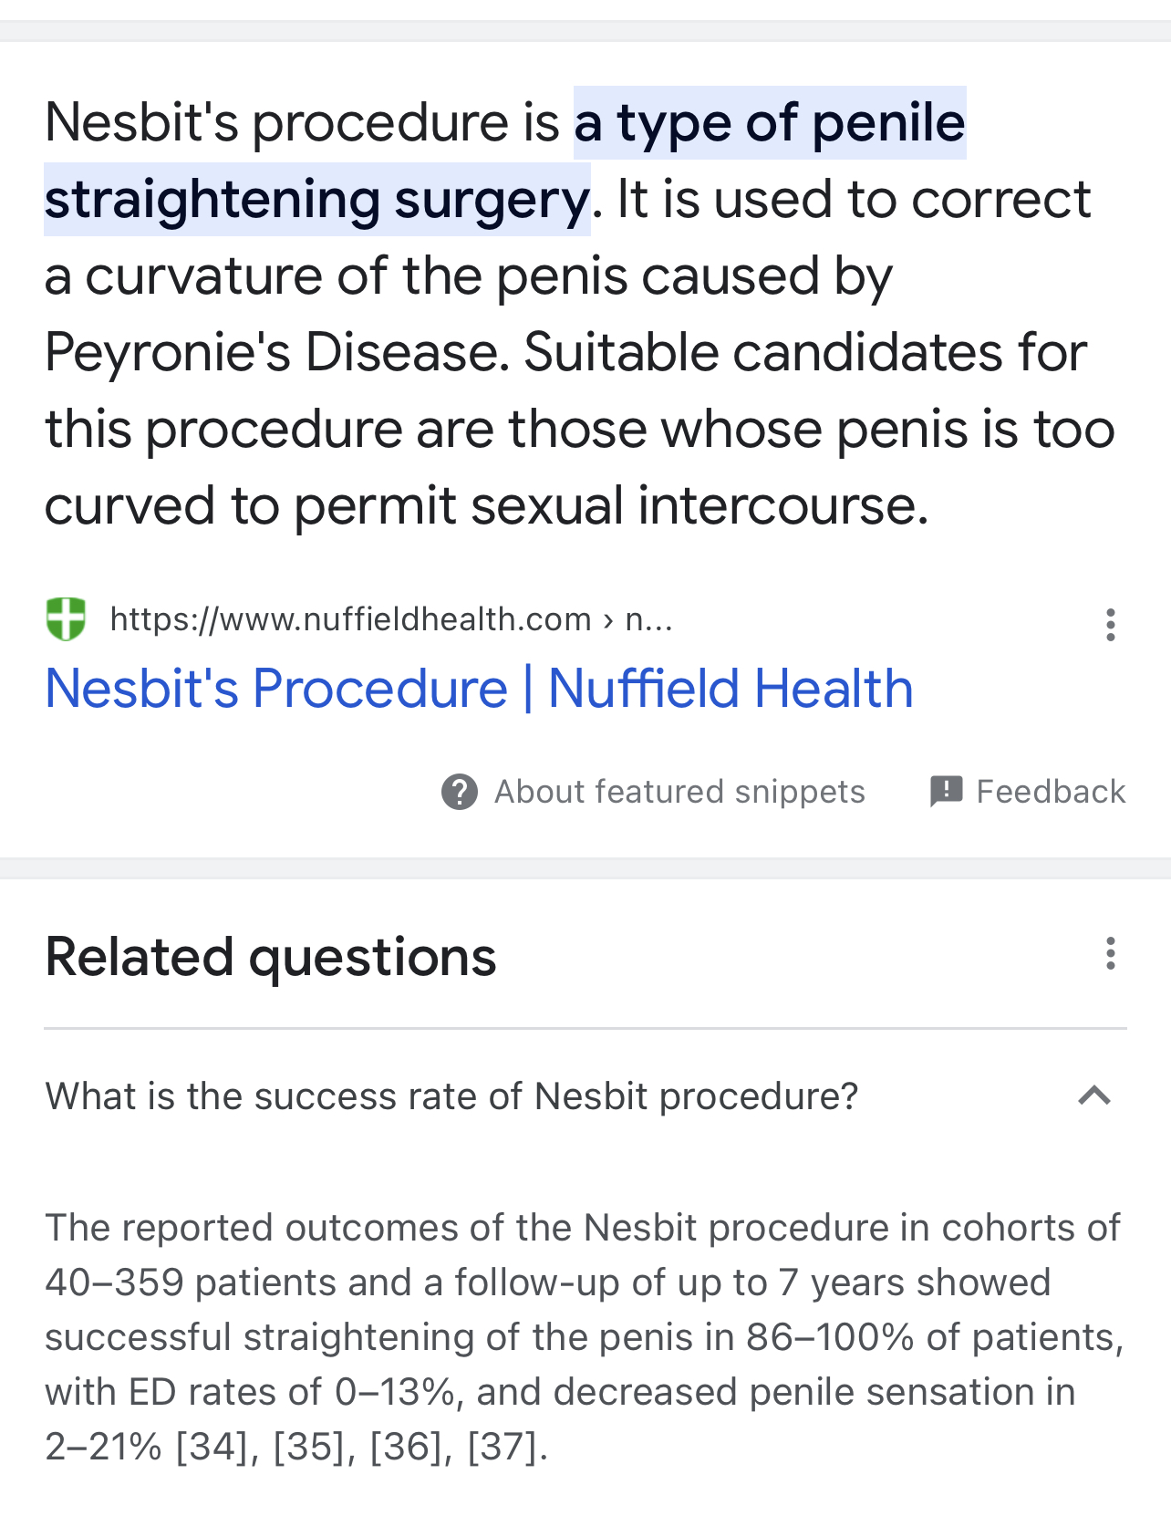The width and height of the screenshot is (1171, 1516).
Task: Click the green Nuffield Health shield favicon
Action: pyautogui.click(x=66, y=619)
